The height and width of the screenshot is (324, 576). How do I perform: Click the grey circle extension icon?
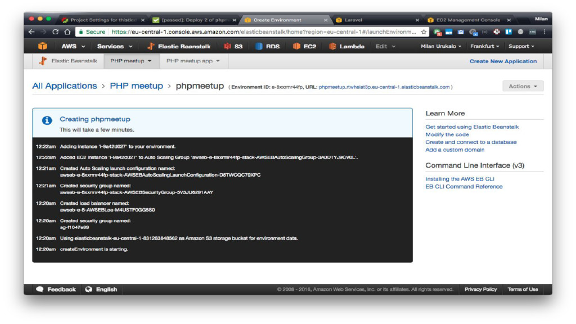pyautogui.click(x=520, y=32)
